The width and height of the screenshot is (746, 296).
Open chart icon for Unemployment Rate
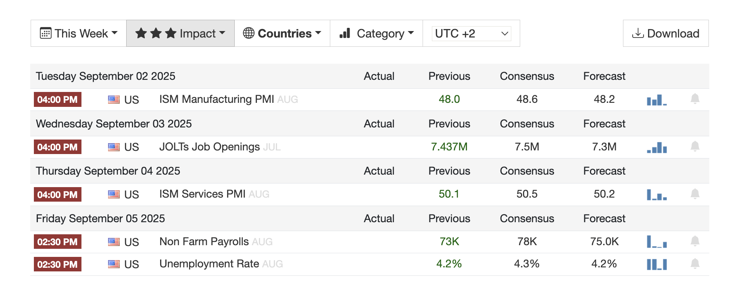click(656, 265)
